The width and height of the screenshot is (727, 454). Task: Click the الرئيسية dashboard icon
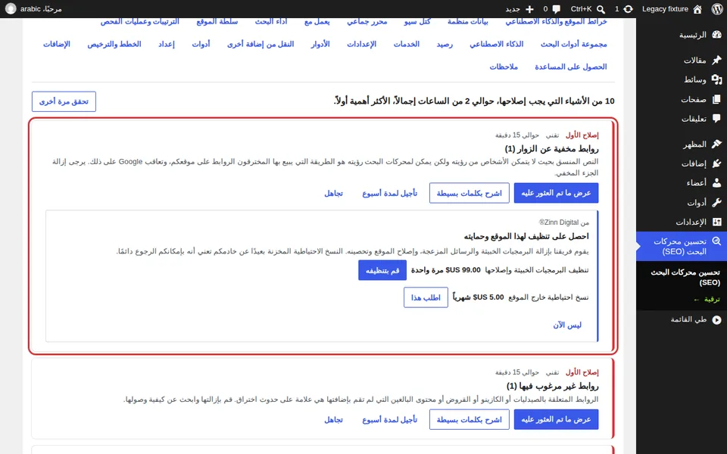click(x=717, y=35)
